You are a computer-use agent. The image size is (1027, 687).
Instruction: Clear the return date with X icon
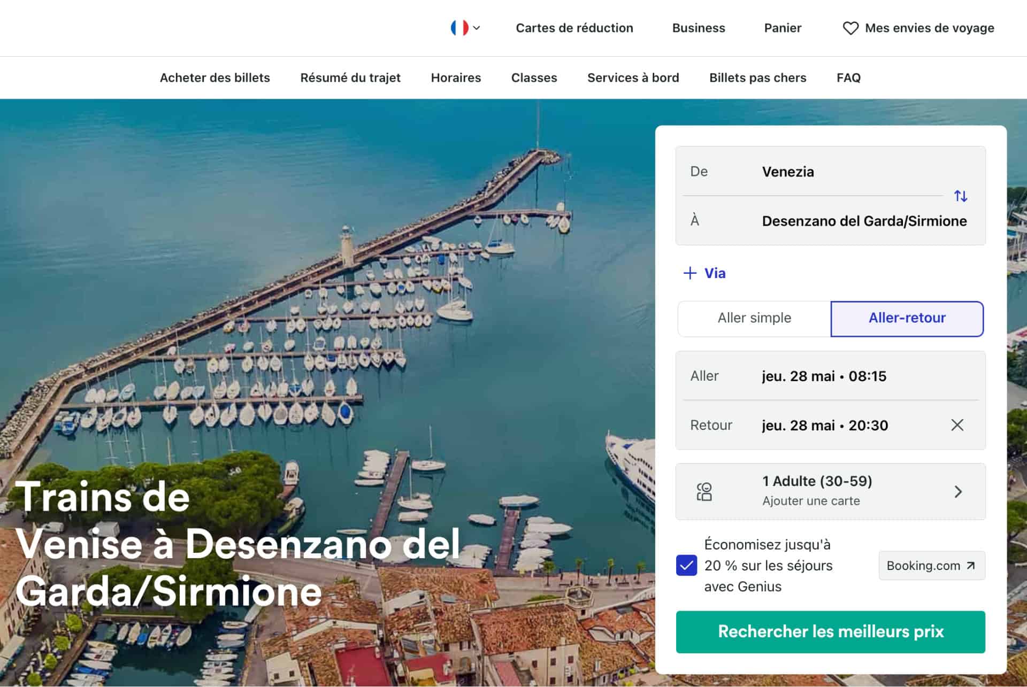(957, 425)
